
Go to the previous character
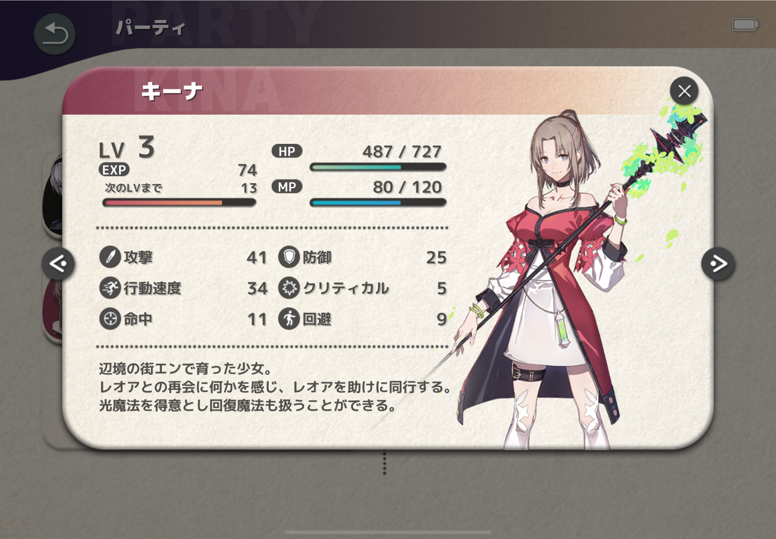[58, 263]
